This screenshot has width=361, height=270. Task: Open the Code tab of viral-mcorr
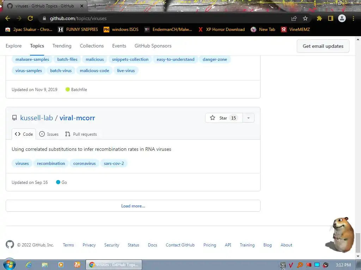click(x=24, y=134)
